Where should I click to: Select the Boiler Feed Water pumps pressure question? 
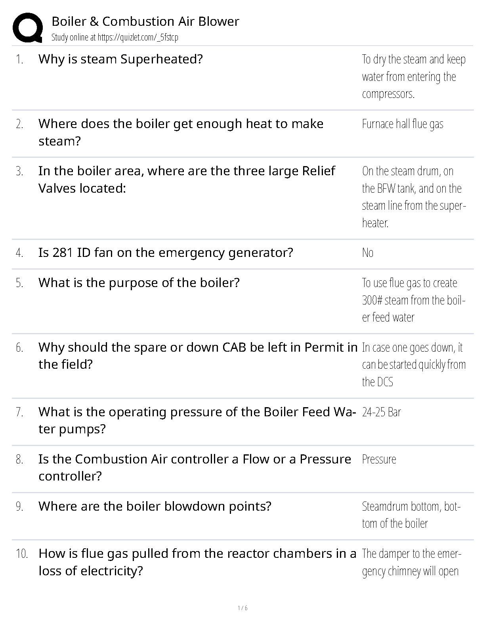195,420
